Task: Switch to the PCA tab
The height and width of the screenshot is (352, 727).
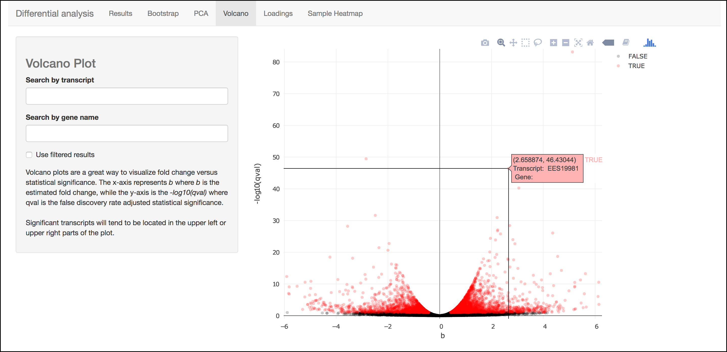Action: click(201, 14)
